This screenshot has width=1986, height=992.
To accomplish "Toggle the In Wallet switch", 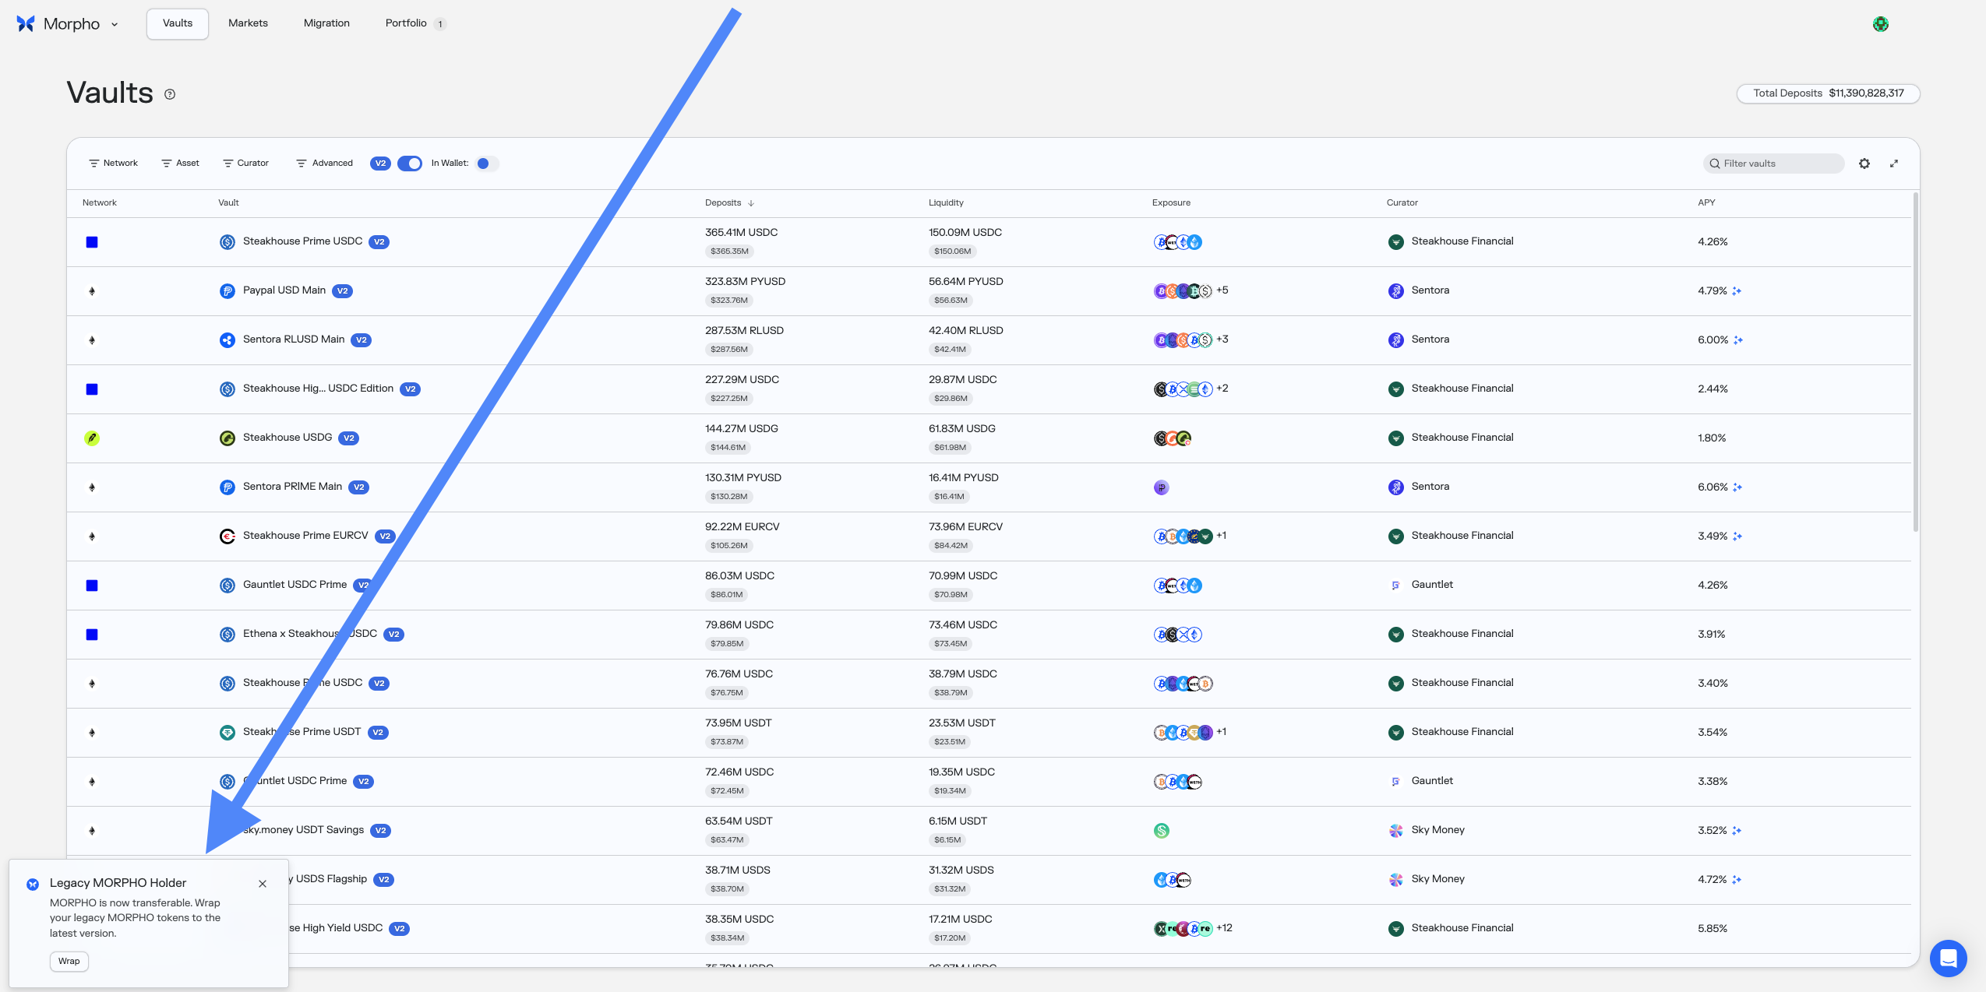I will pos(487,164).
